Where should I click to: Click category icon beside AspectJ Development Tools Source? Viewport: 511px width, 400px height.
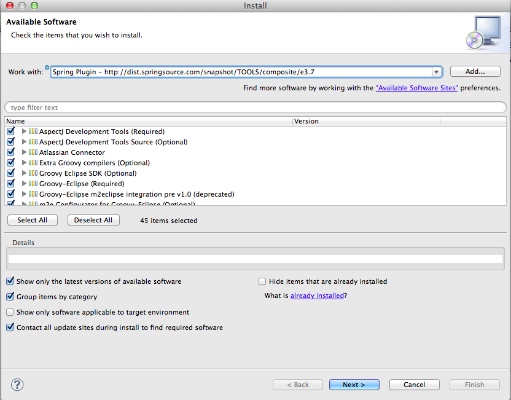[x=33, y=142]
